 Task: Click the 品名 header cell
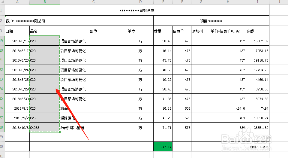[45, 31]
